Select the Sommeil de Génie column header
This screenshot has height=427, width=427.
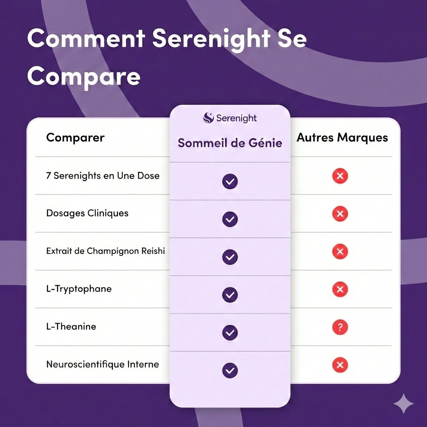pyautogui.click(x=230, y=143)
